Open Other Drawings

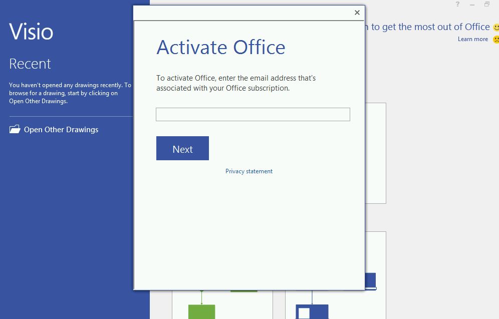click(x=61, y=129)
